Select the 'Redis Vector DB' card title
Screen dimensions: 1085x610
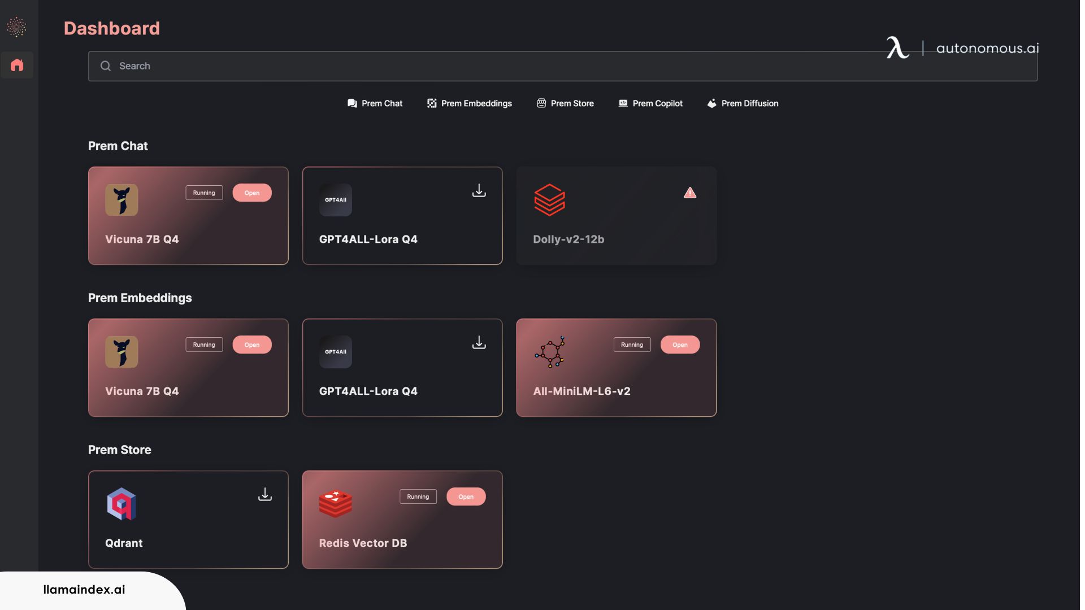pyautogui.click(x=363, y=543)
